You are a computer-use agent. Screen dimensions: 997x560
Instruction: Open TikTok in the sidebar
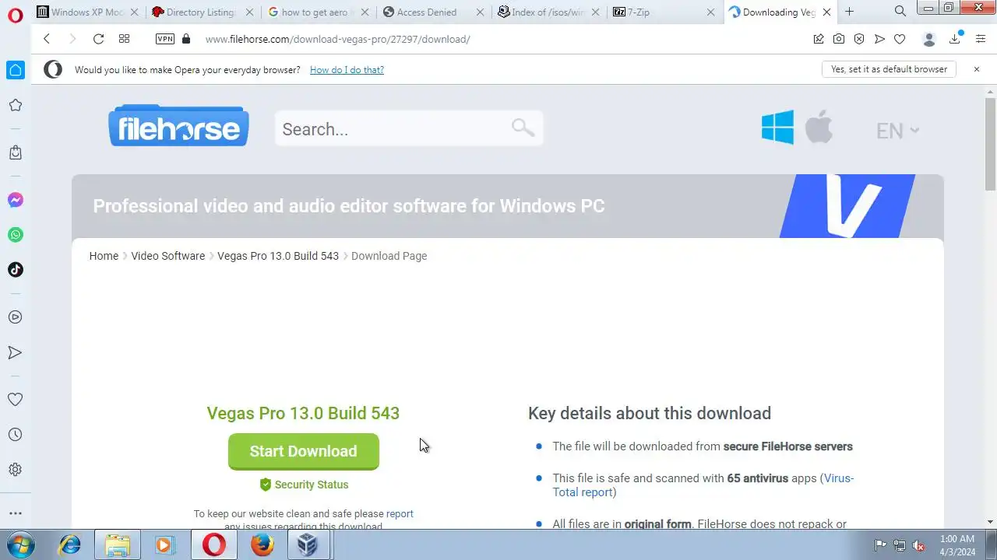(15, 270)
